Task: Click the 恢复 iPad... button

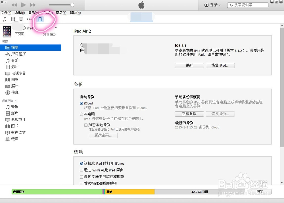Action: click(220, 65)
